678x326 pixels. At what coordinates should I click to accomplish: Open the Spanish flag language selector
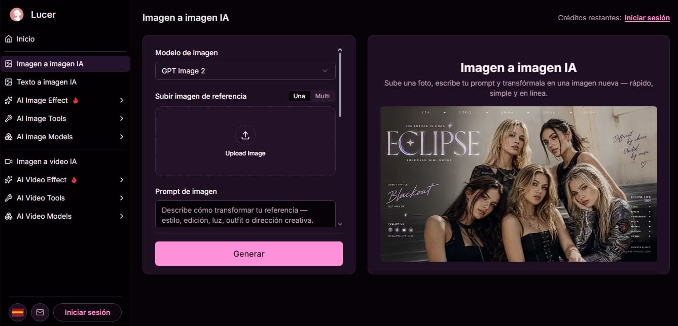tap(18, 312)
